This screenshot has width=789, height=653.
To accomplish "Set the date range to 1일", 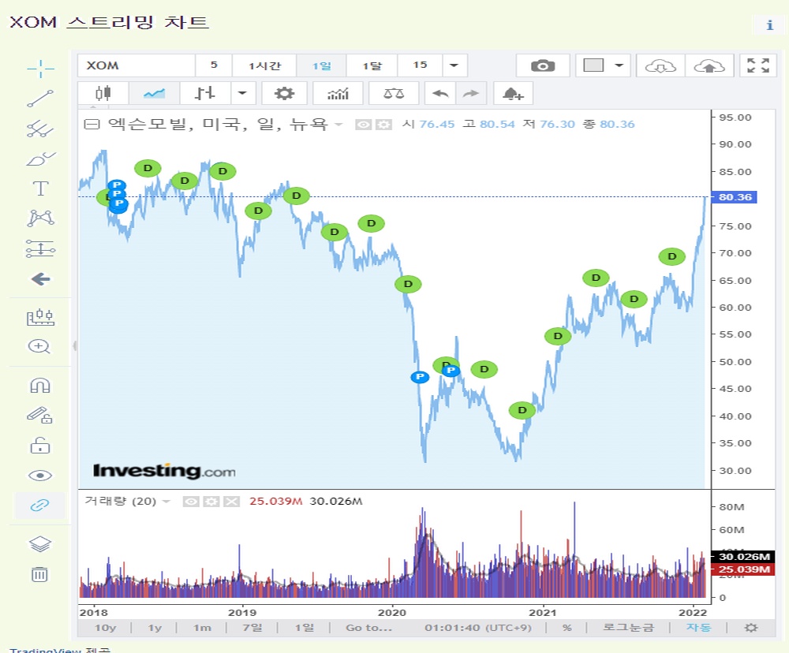I will coord(304,628).
